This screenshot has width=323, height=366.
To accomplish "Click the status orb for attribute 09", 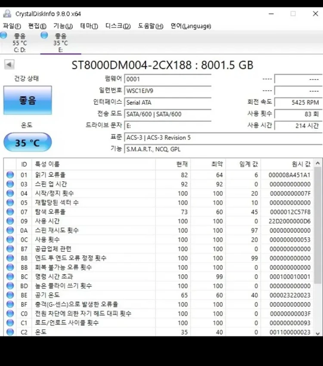I will (10, 221).
